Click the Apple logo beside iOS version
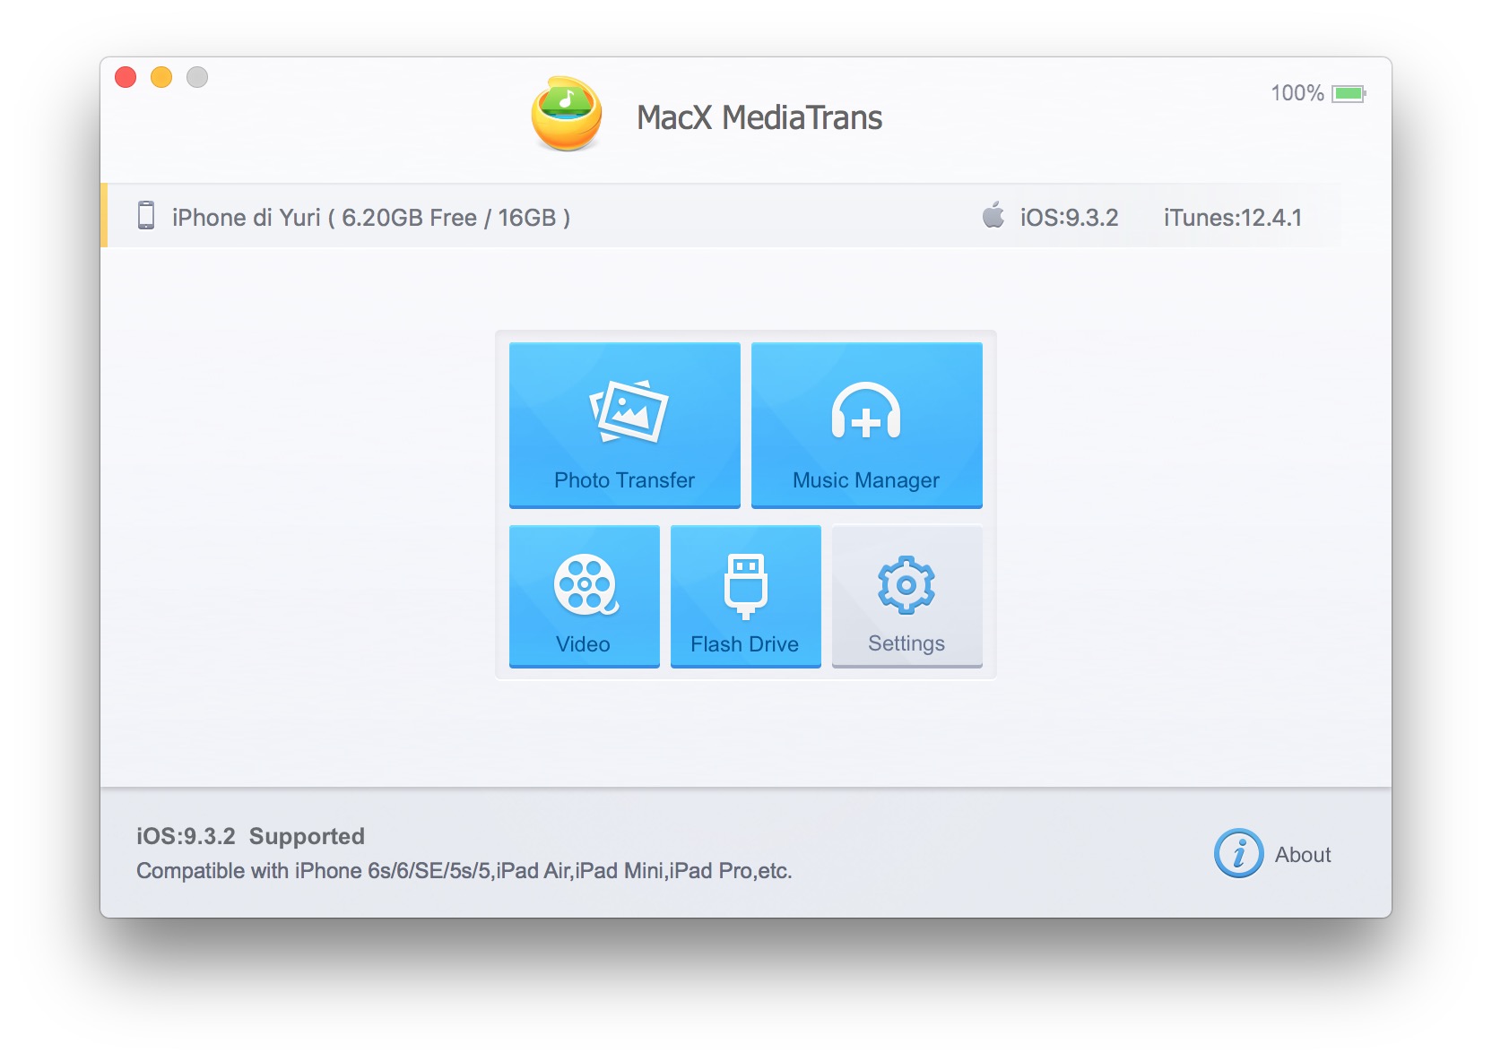1492x1061 pixels. click(993, 215)
